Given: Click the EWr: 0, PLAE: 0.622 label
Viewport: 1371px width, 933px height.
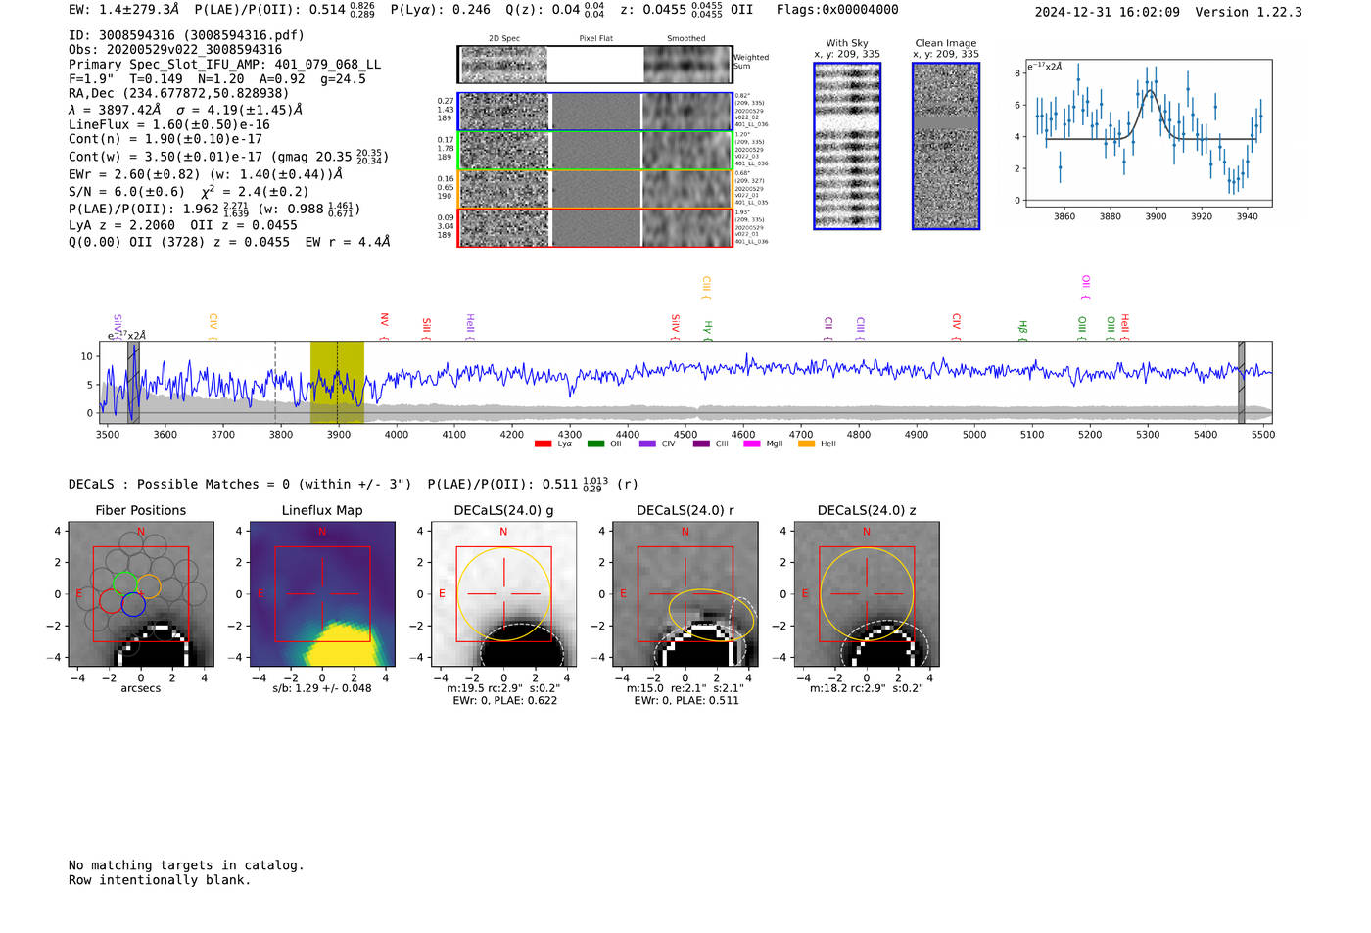Looking at the screenshot, I should (503, 700).
